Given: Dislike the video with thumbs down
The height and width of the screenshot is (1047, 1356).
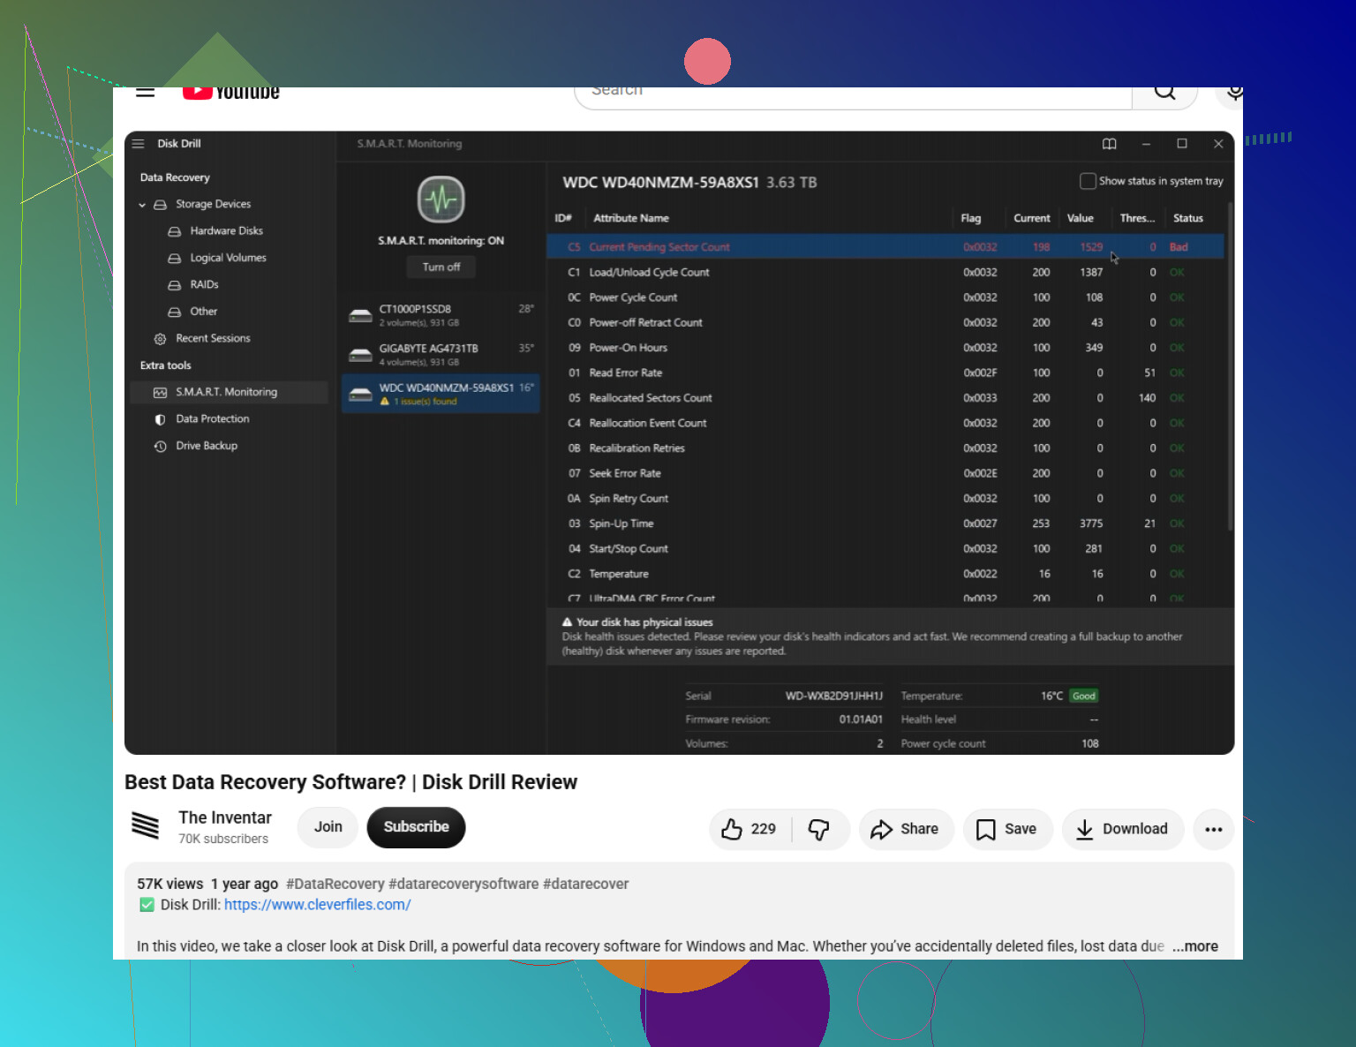Looking at the screenshot, I should [x=819, y=829].
